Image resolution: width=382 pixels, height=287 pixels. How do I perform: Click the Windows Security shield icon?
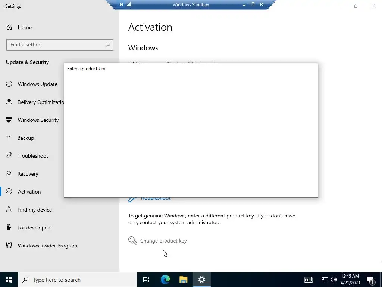(x=9, y=120)
